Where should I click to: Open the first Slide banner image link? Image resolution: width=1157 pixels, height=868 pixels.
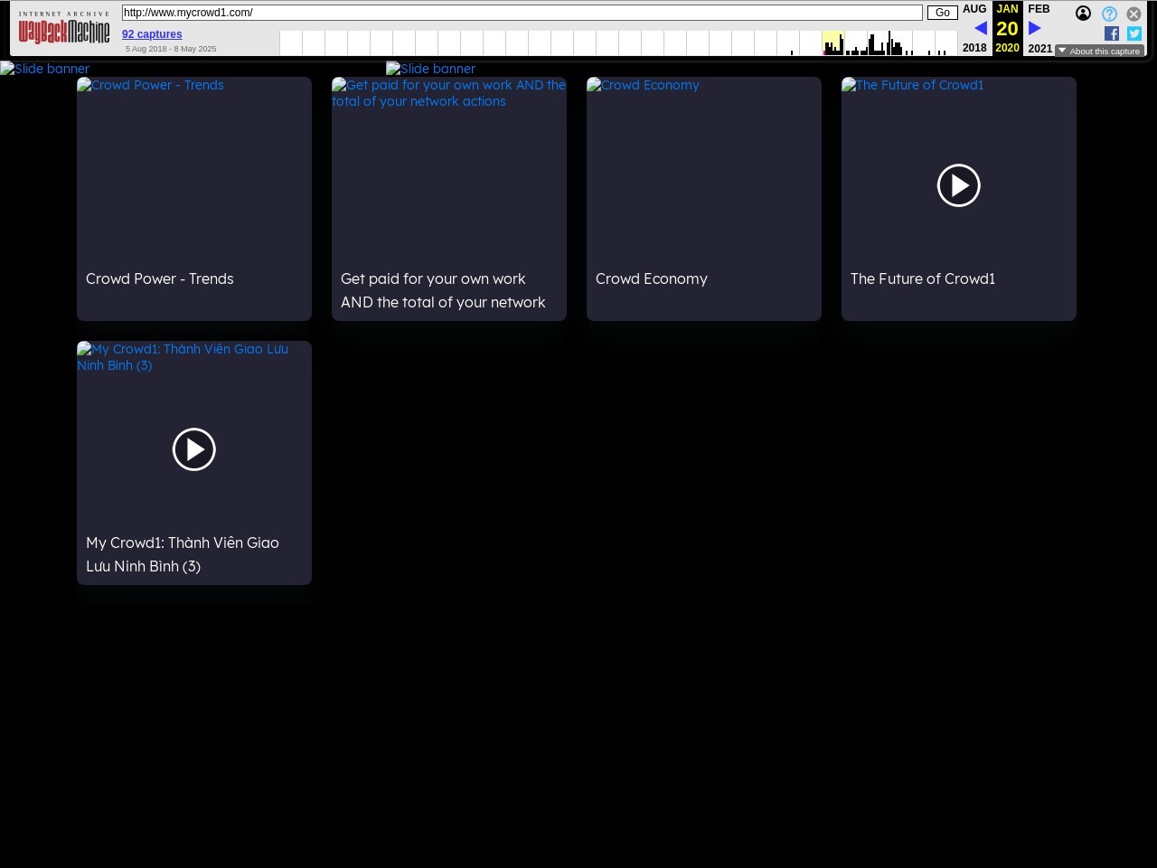(45, 69)
